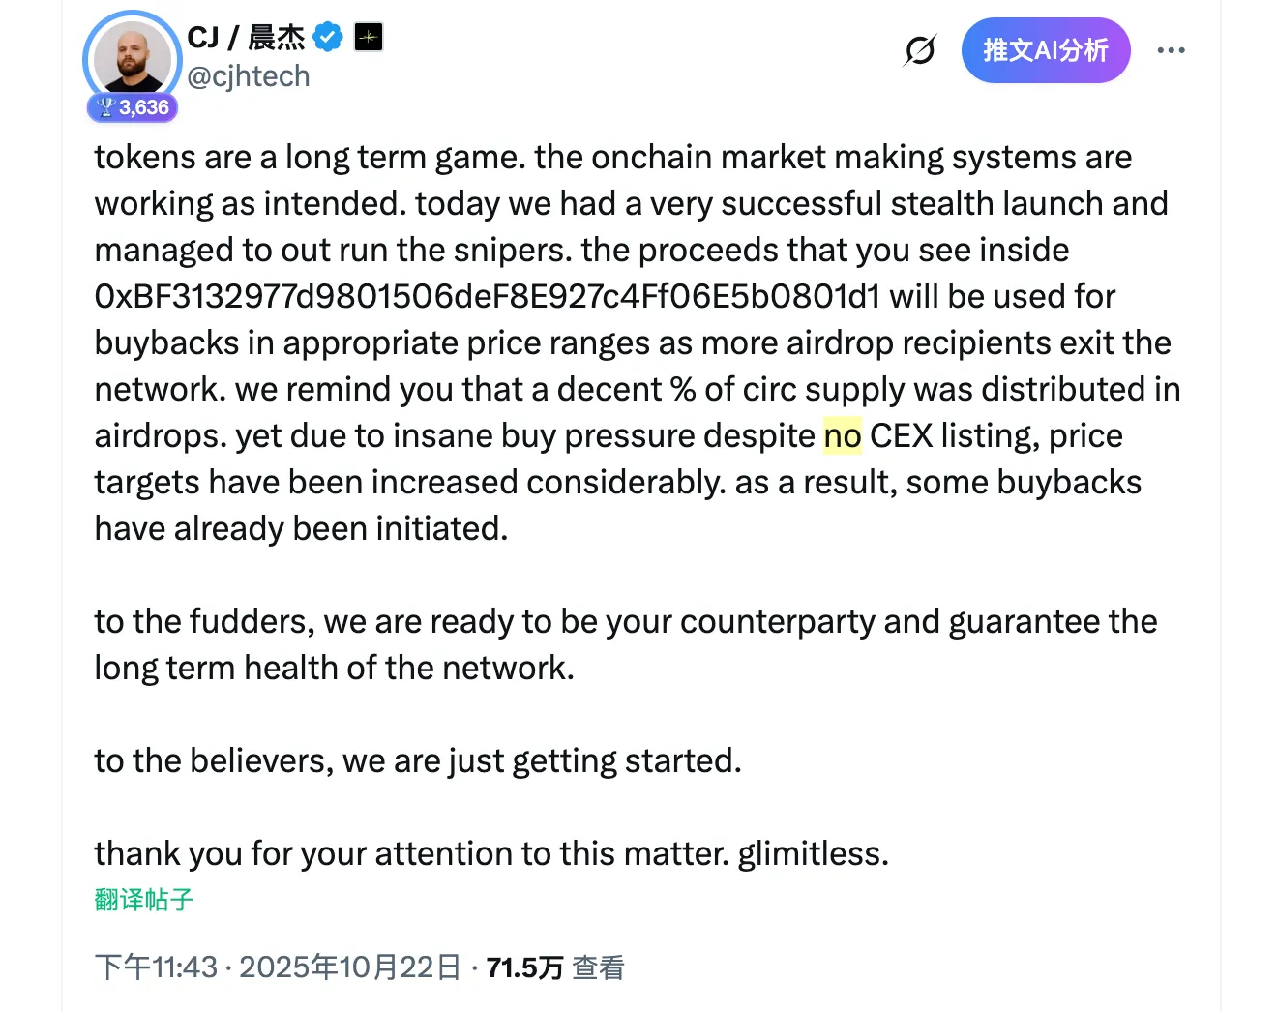Open the three-dot more options menu

(1171, 50)
